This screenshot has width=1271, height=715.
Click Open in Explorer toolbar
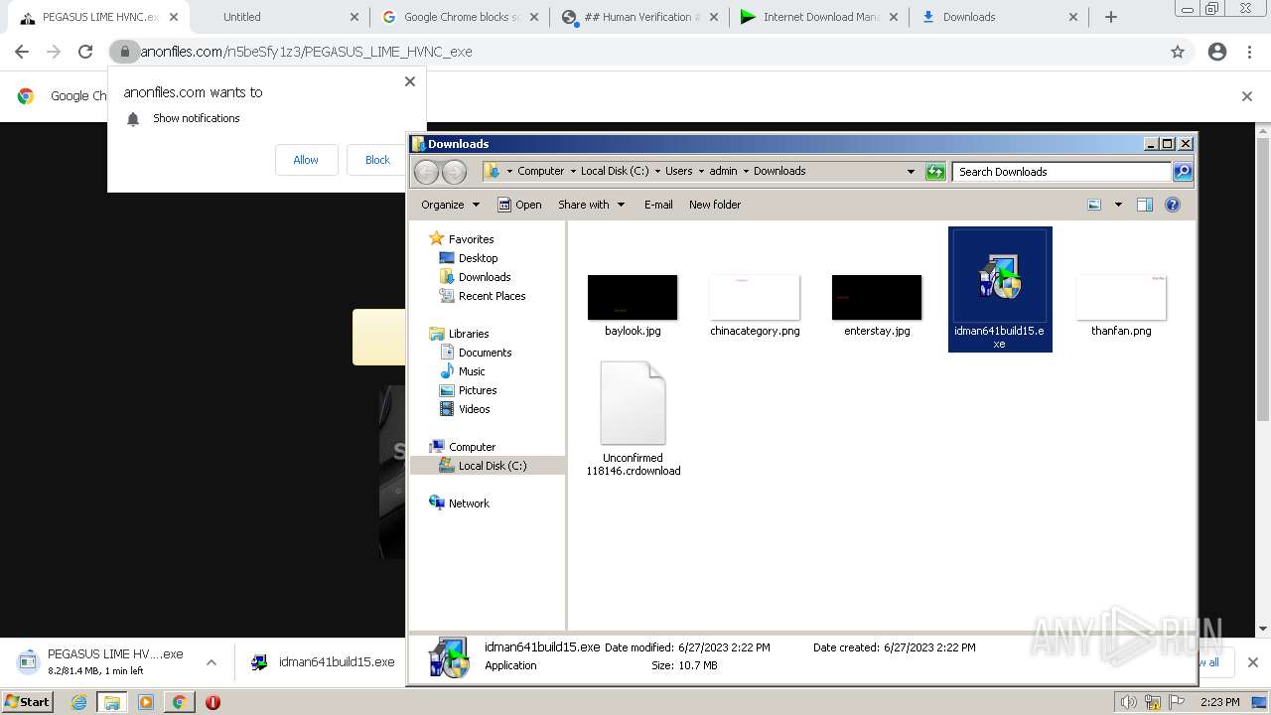point(519,205)
